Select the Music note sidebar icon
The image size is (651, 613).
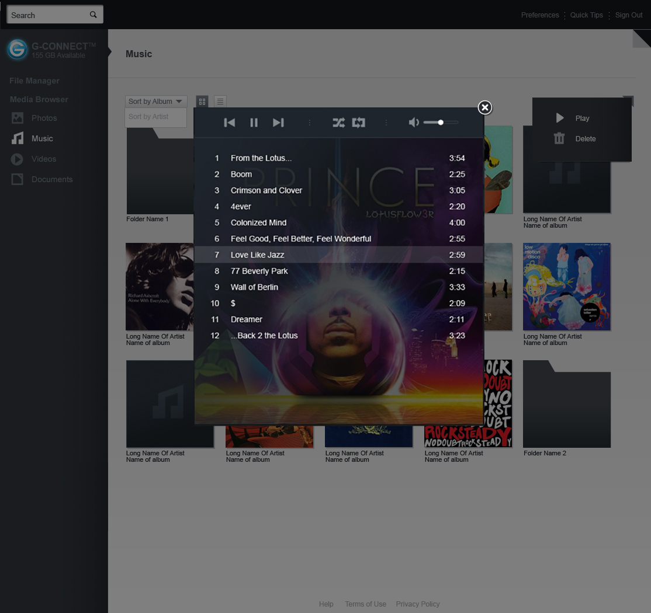pos(18,138)
